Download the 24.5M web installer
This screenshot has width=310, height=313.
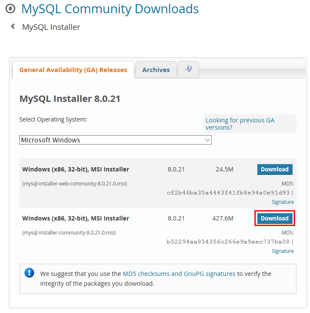(x=275, y=169)
